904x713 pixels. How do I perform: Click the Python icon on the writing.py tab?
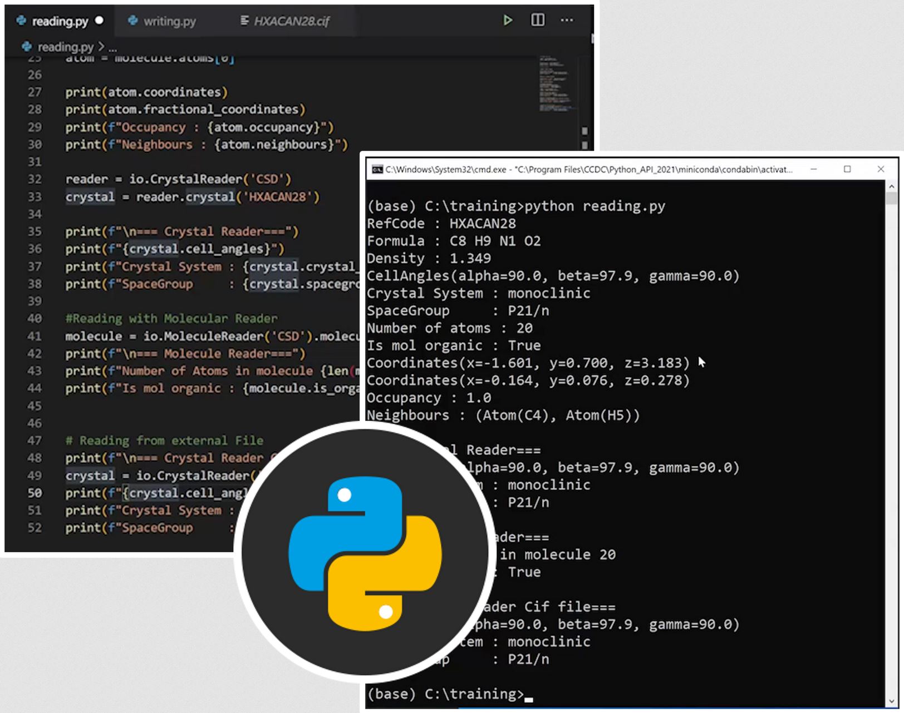click(132, 21)
